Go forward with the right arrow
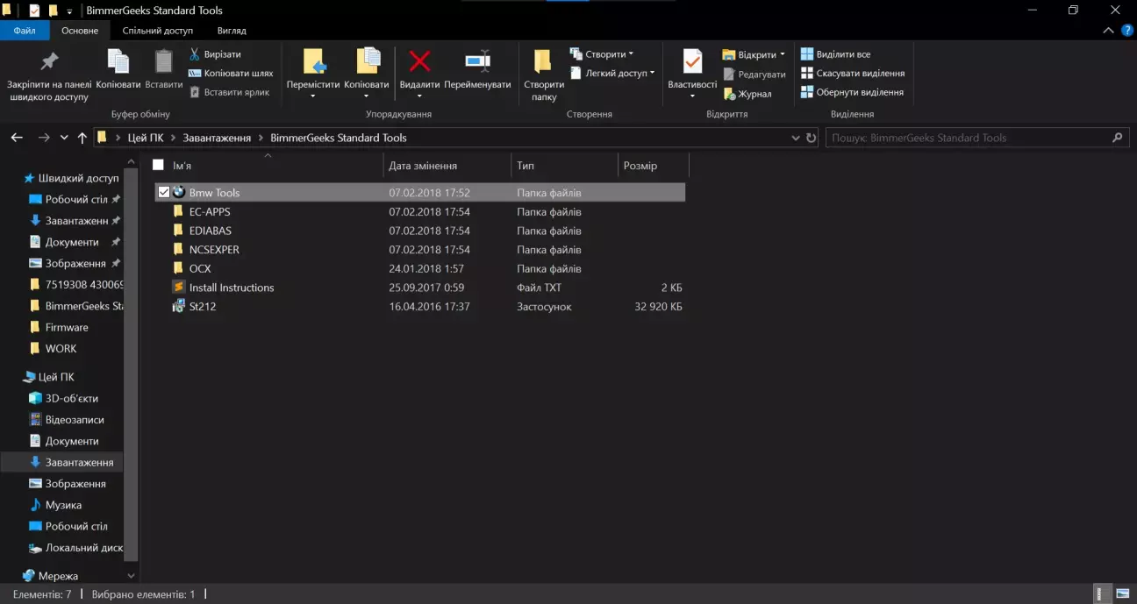This screenshot has width=1137, height=604. pos(44,138)
